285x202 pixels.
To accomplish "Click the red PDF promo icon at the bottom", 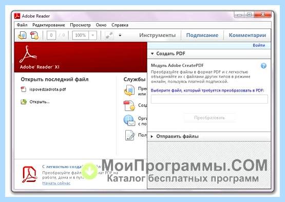I will tap(30, 174).
